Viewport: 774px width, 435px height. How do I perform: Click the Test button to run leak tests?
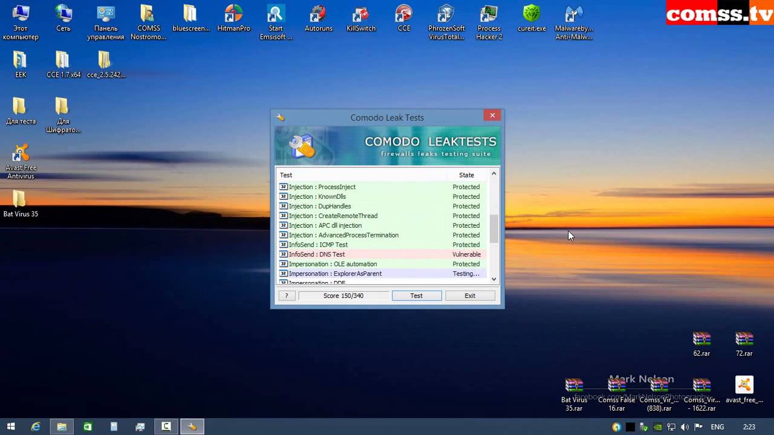(417, 295)
